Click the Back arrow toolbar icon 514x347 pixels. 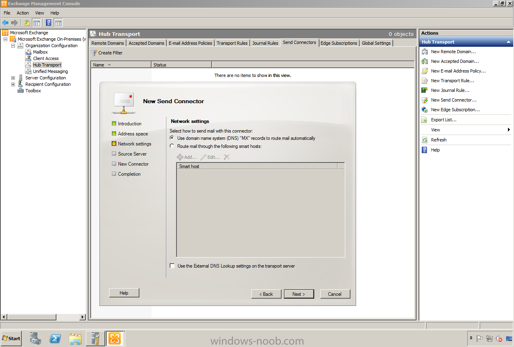5,23
